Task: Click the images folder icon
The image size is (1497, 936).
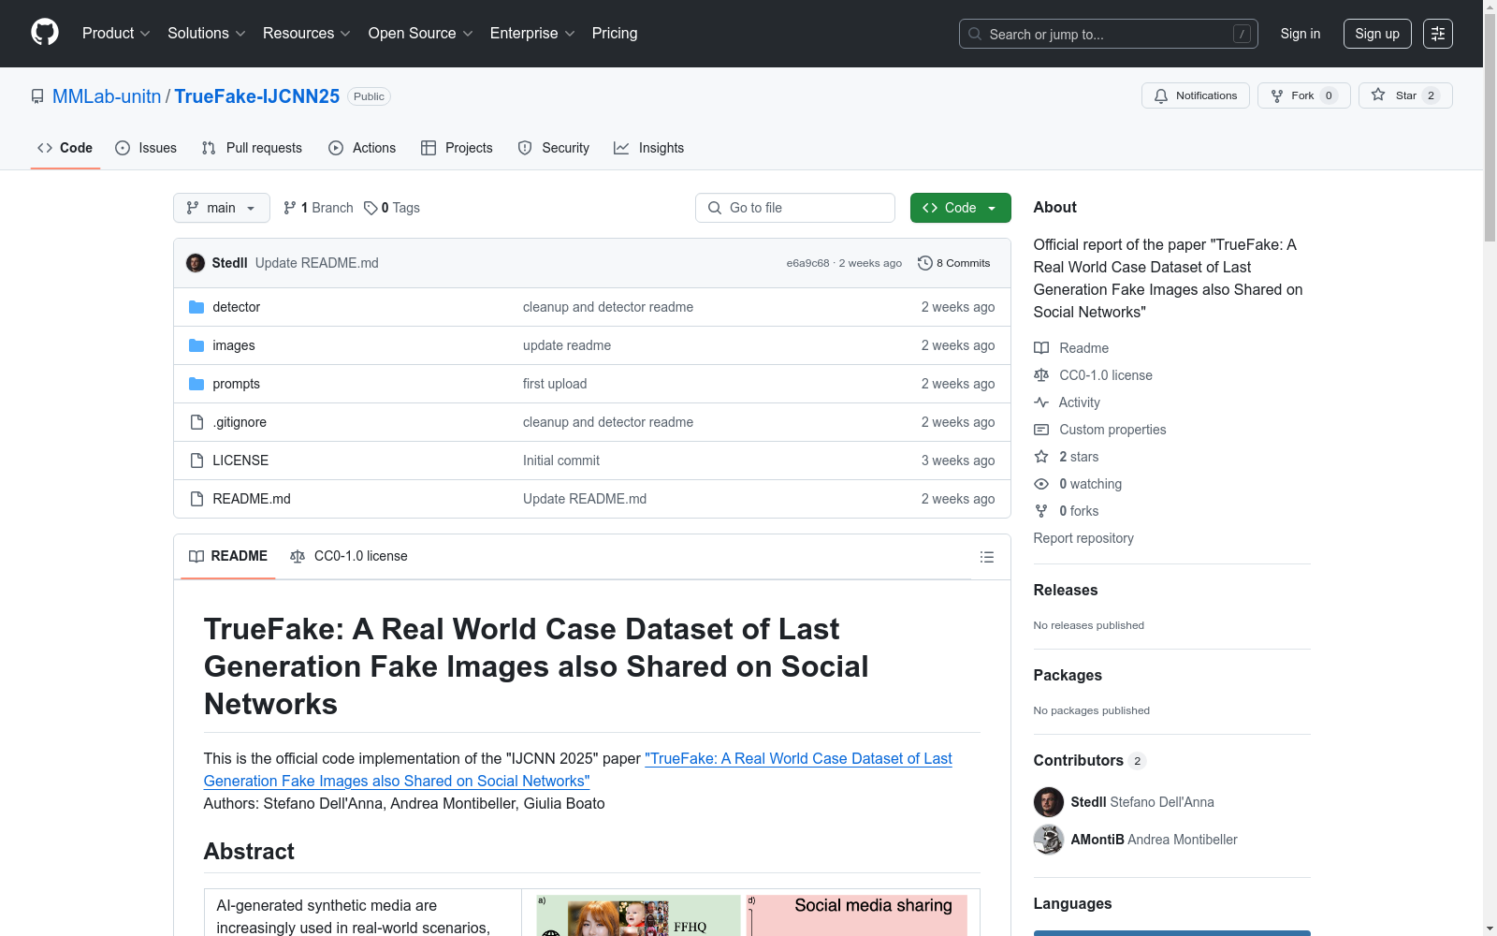Action: click(x=196, y=345)
